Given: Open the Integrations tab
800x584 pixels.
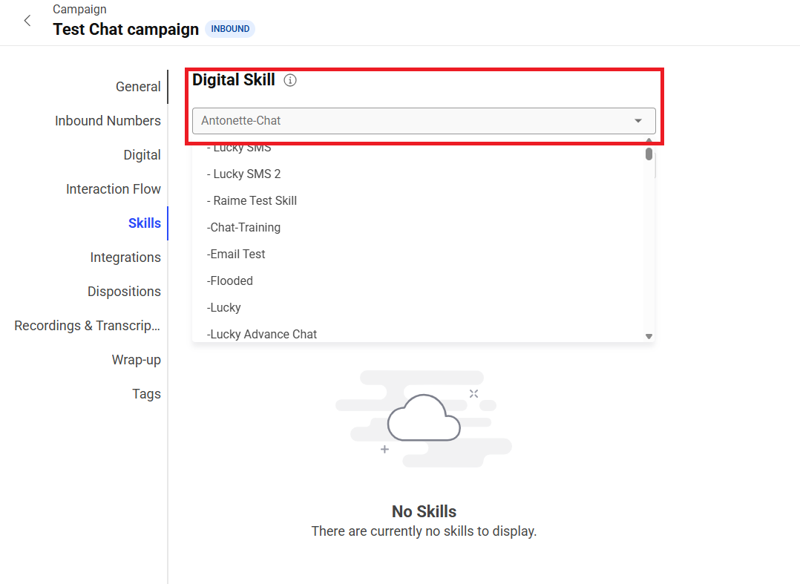Looking at the screenshot, I should [125, 257].
